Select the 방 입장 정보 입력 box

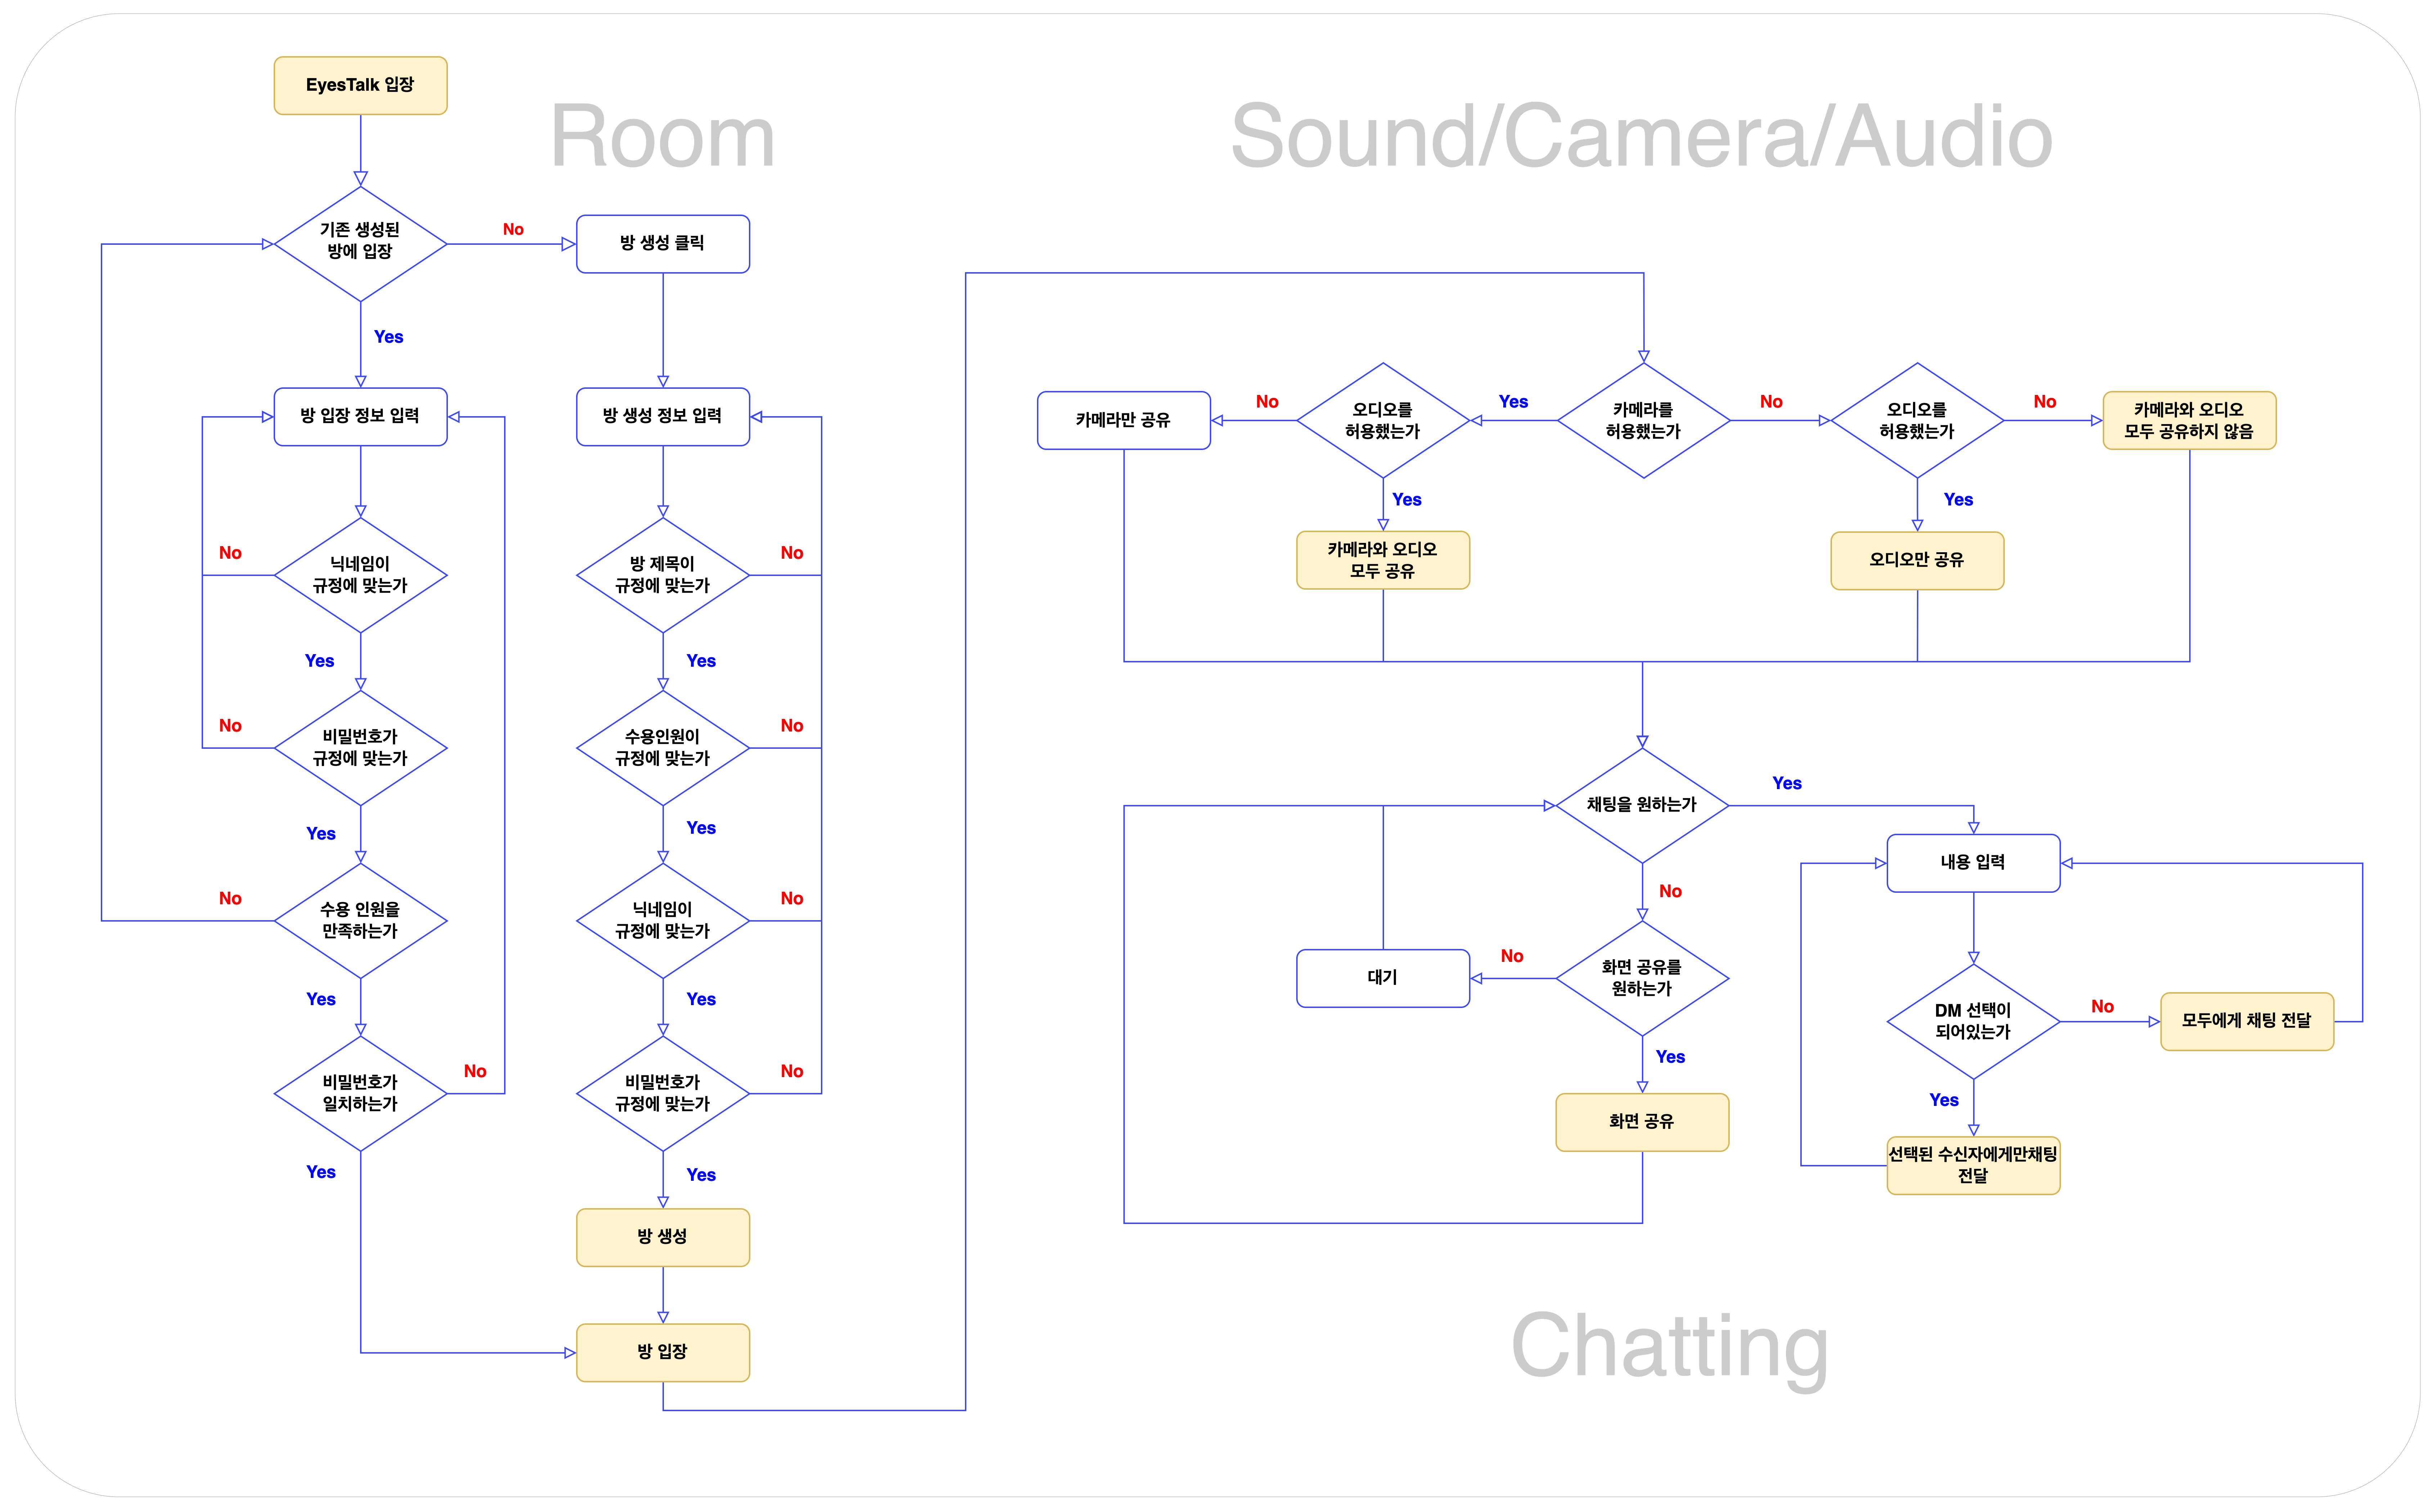tap(360, 416)
